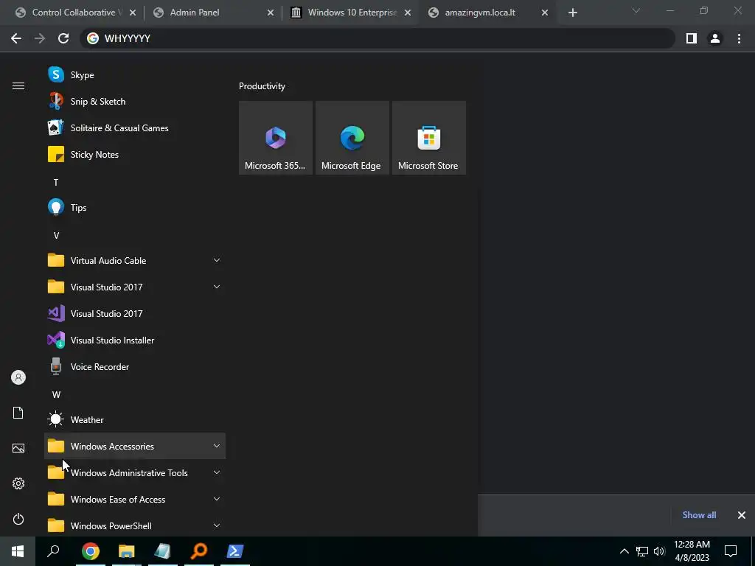Open the Action Center notifications icon
Viewport: 755px width, 566px height.
click(731, 551)
